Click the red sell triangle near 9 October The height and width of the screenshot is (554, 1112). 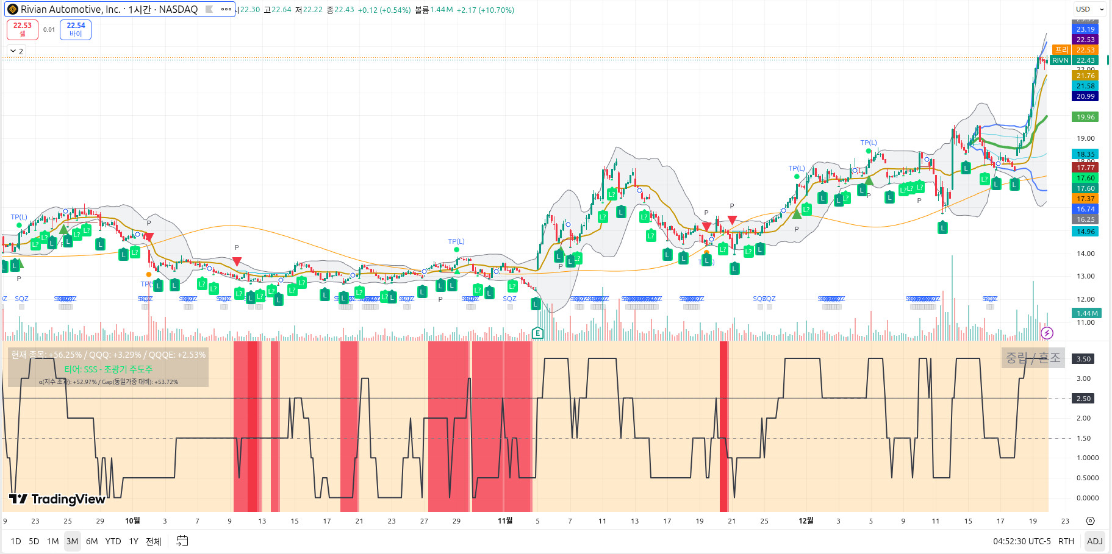pos(237,261)
